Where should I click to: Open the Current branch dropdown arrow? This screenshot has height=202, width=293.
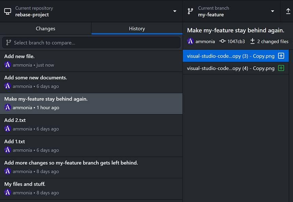point(273,11)
